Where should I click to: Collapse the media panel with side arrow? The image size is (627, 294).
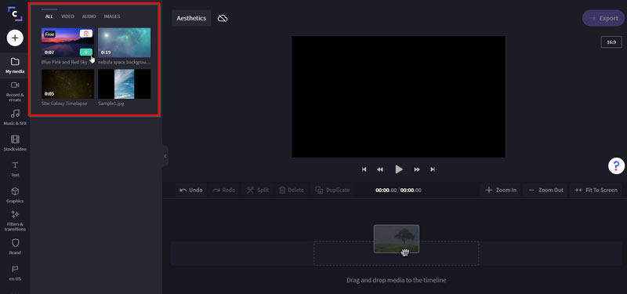click(165, 156)
